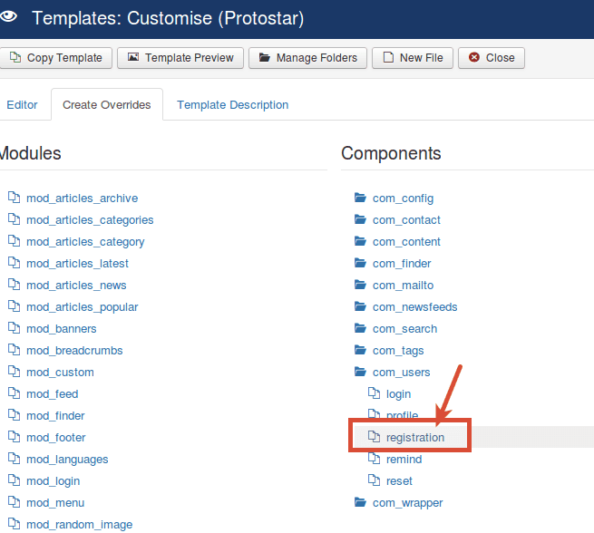This screenshot has width=594, height=533.
Task: Expand the com_config folder icon
Action: point(360,198)
